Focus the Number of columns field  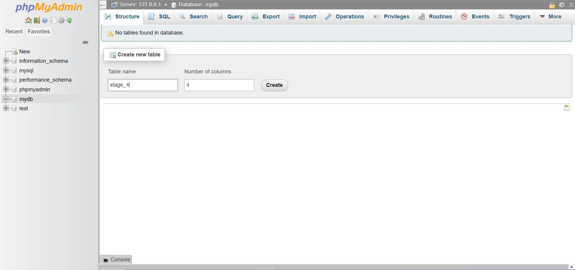(219, 85)
